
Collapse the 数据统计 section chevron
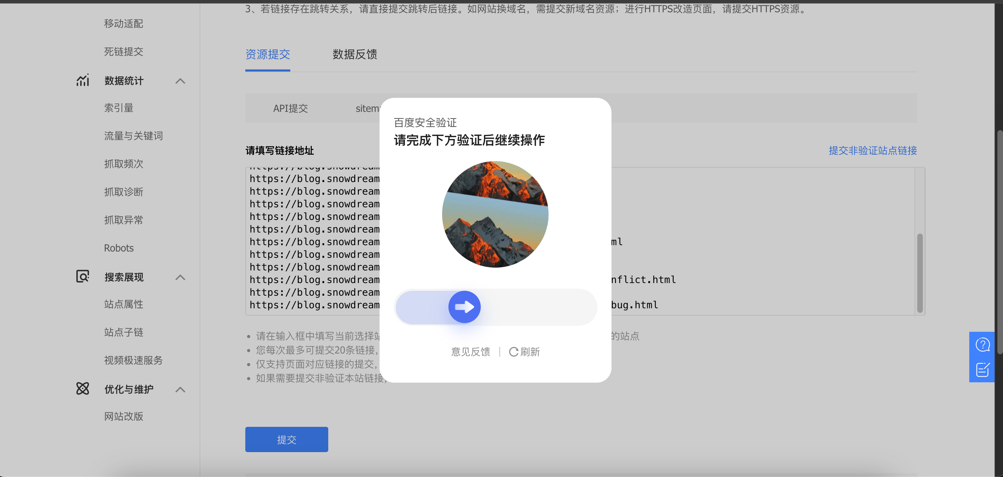pyautogui.click(x=180, y=81)
